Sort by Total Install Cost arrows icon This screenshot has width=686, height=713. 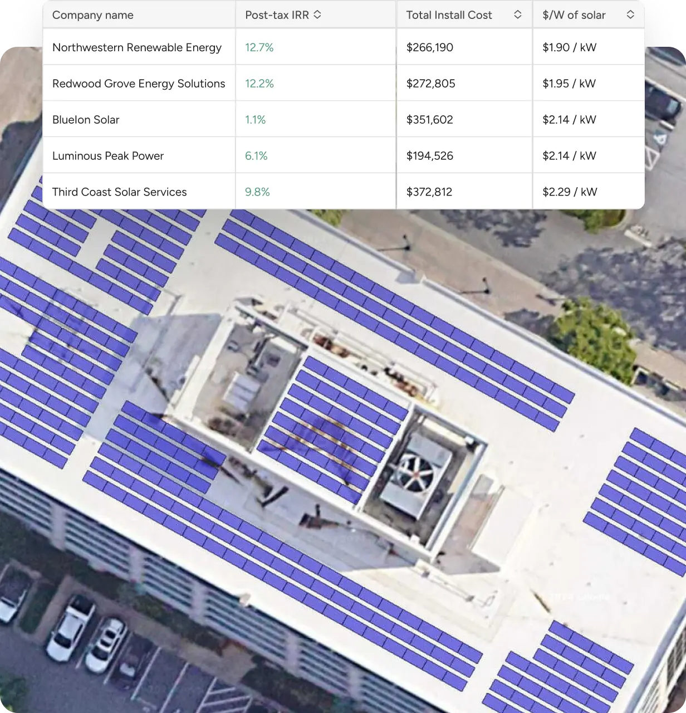coord(518,15)
